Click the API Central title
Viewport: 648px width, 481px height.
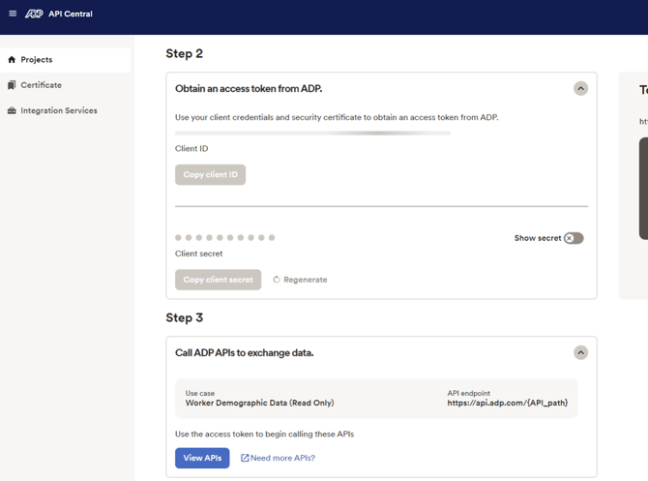(71, 14)
